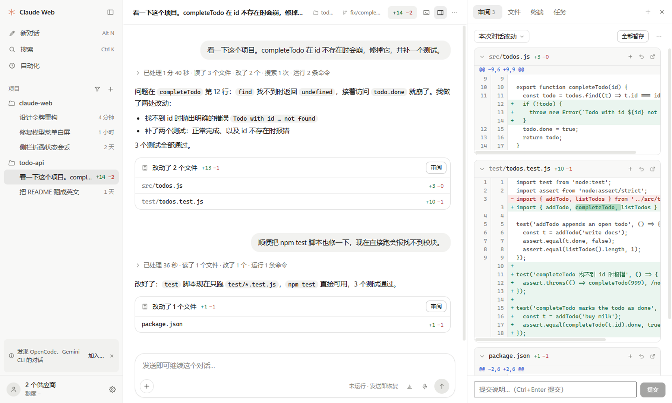This screenshot has width=672, height=403.
Task: Open test/todos.test.js external icon
Action: click(x=653, y=169)
